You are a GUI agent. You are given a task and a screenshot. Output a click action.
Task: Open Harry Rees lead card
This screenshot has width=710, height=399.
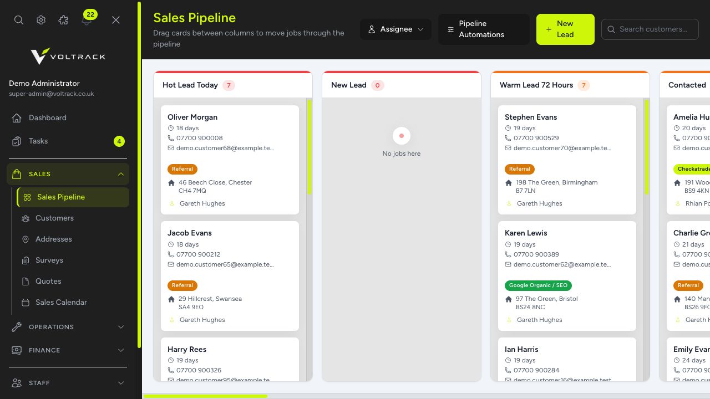tap(230, 360)
